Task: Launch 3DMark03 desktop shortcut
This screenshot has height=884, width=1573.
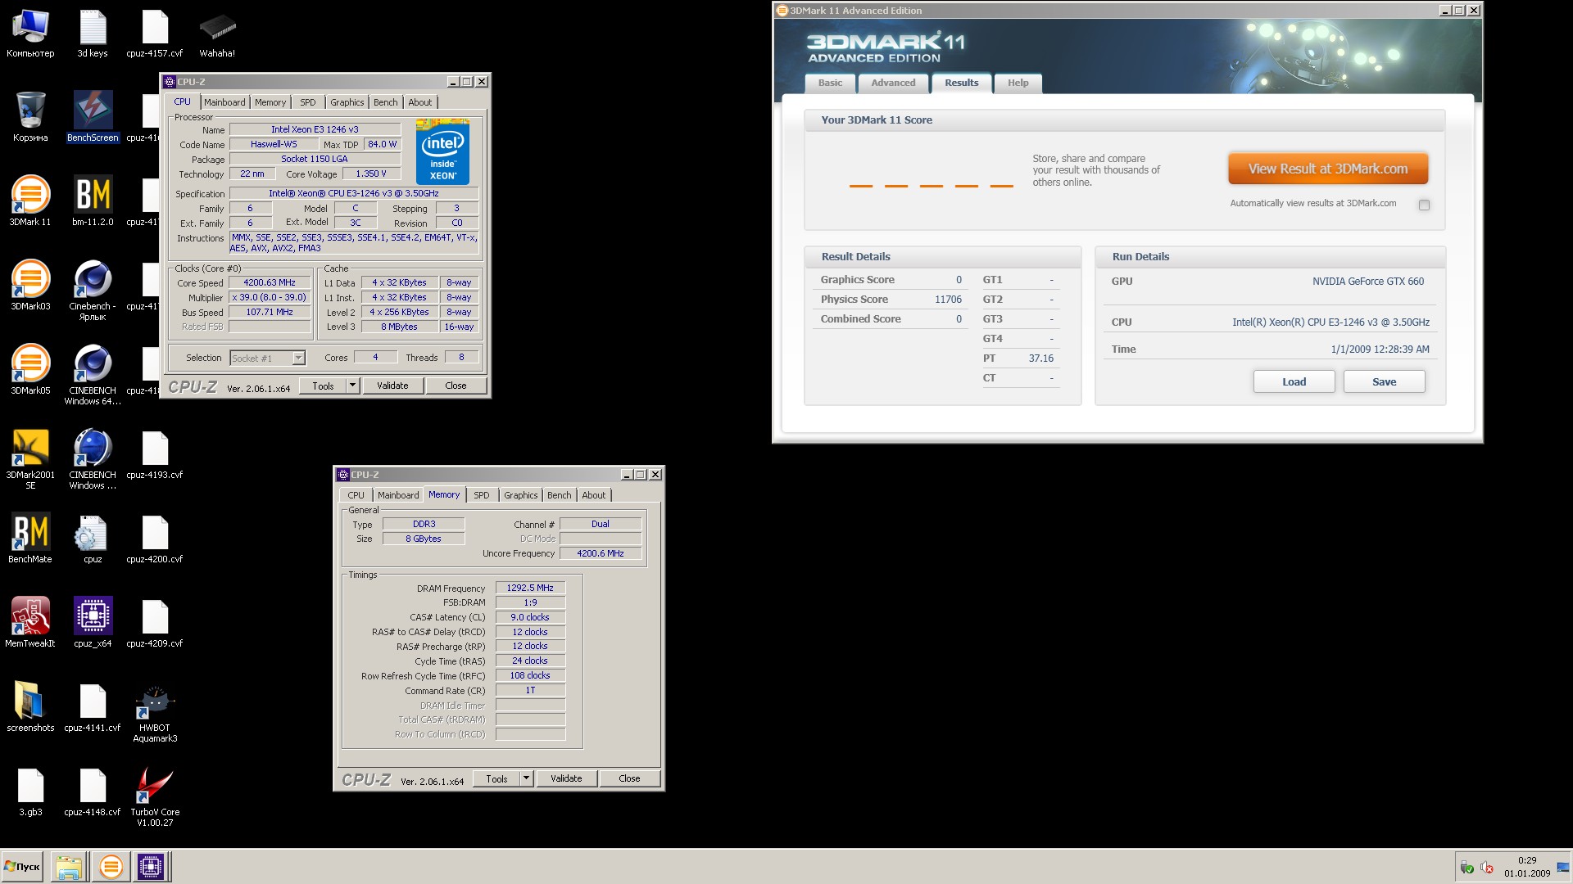Action: coord(30,286)
